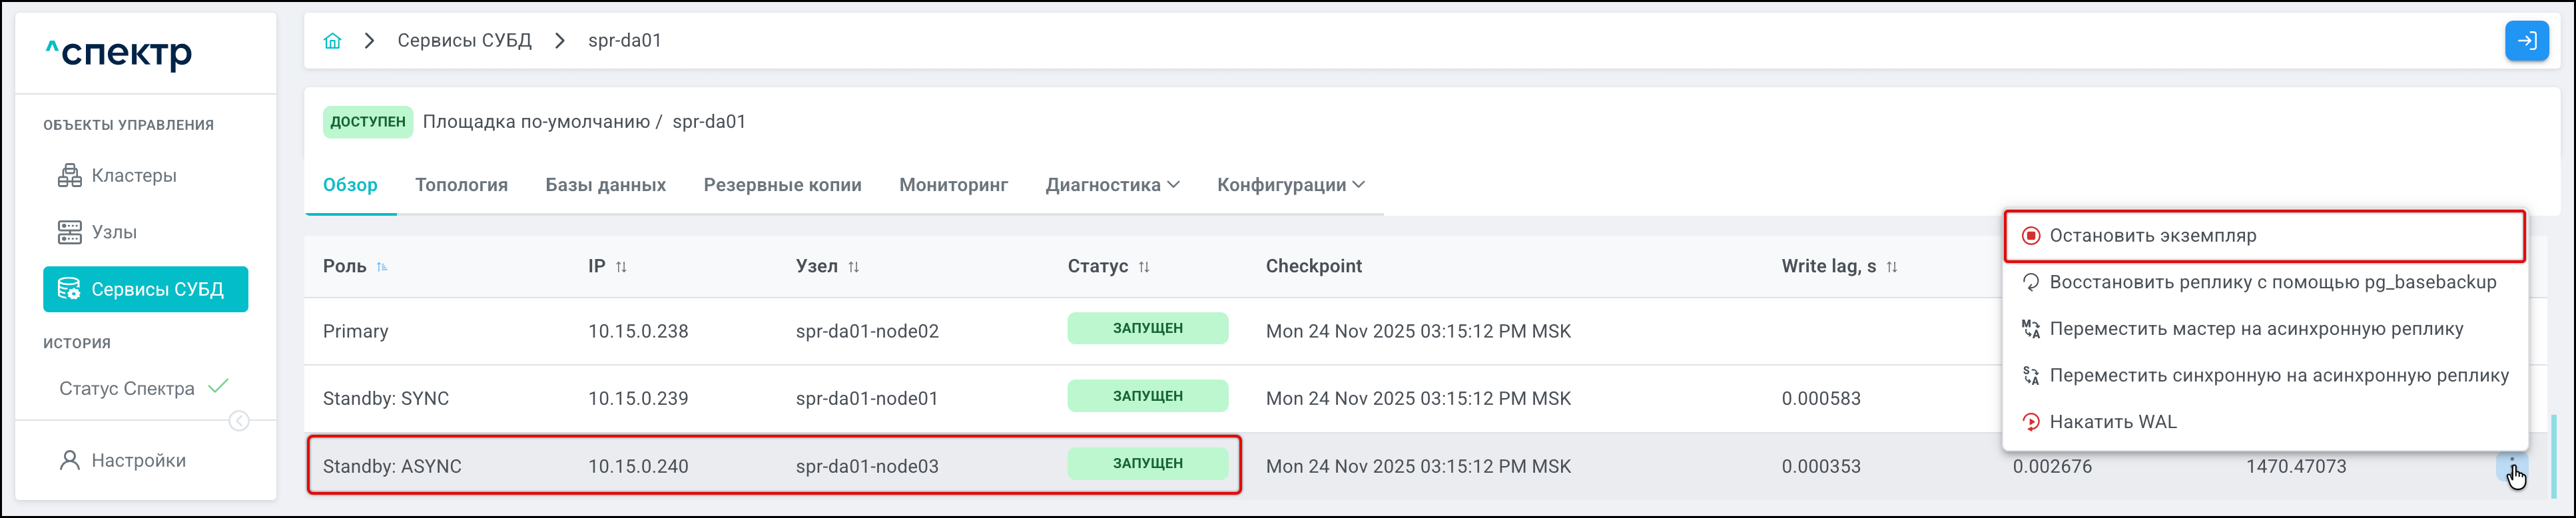Sort the table by the Роль column
Image resolution: width=2576 pixels, height=518 pixels.
[382, 267]
